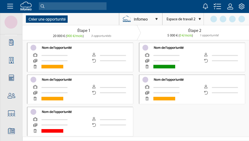
Task: Open the company building icon in sidebar
Action: pos(11,60)
